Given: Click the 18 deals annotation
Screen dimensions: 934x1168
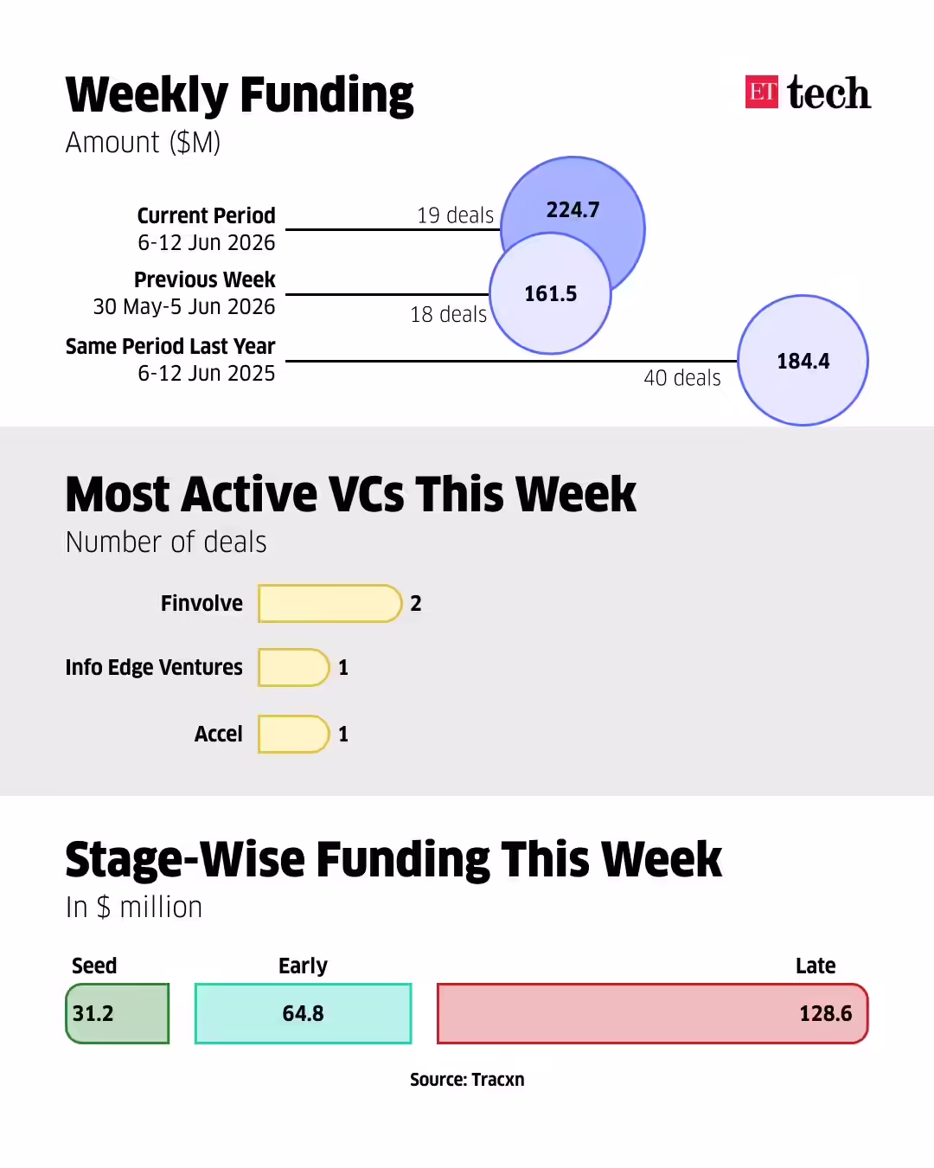Looking at the screenshot, I should pyautogui.click(x=449, y=315).
